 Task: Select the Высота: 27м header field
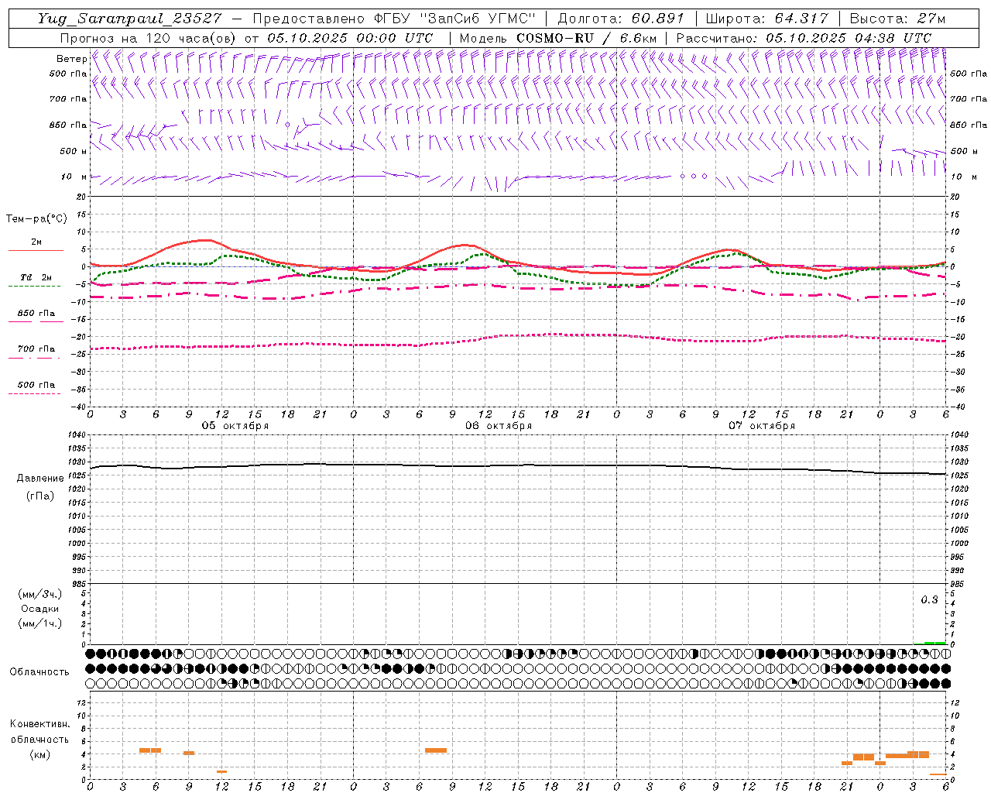pos(897,19)
